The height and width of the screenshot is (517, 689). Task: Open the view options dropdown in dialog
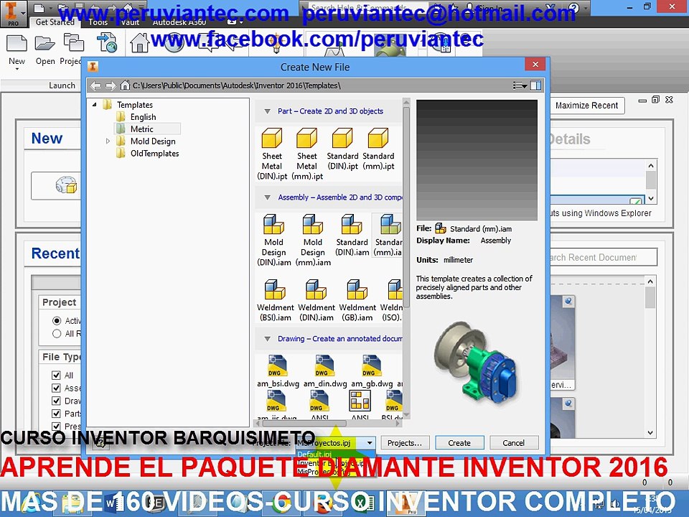pyautogui.click(x=520, y=85)
